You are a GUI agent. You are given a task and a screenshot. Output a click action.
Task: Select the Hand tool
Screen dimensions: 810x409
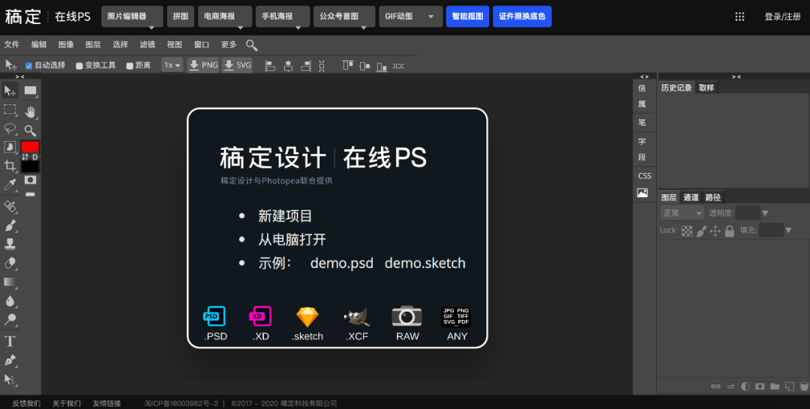pyautogui.click(x=31, y=112)
